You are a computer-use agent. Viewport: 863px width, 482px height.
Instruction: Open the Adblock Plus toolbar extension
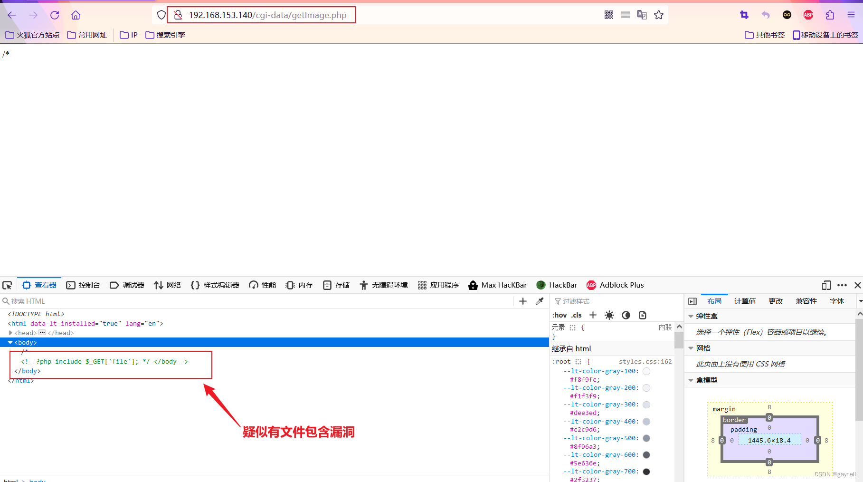(808, 15)
